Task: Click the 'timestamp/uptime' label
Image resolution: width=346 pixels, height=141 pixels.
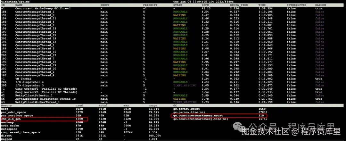Action: click(x=15, y=2)
